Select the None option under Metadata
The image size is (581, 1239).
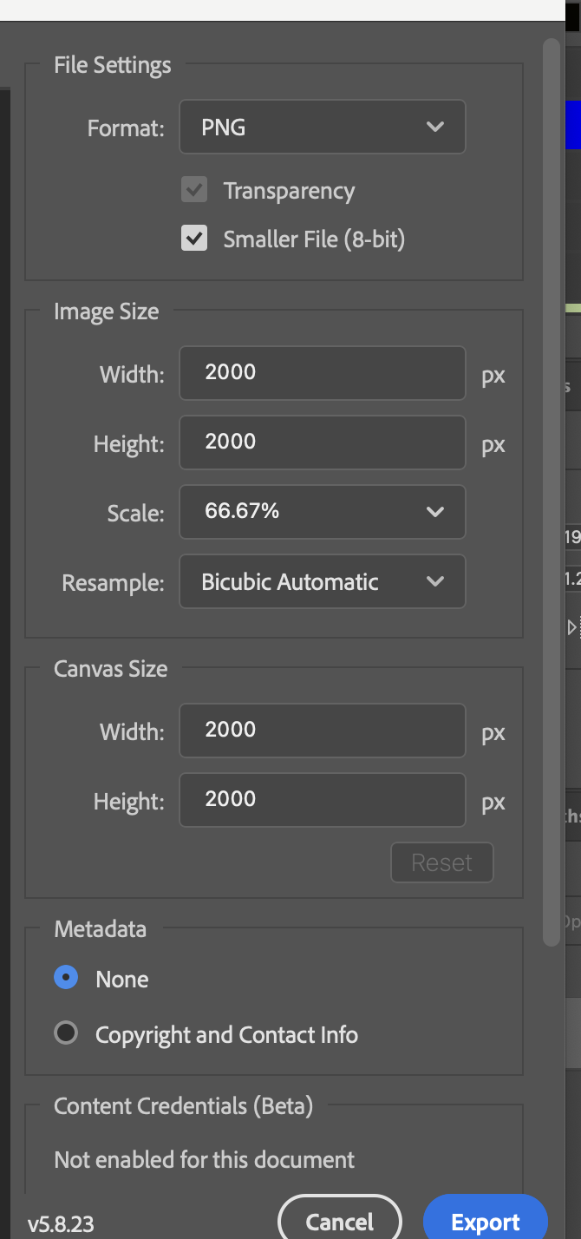click(x=65, y=978)
